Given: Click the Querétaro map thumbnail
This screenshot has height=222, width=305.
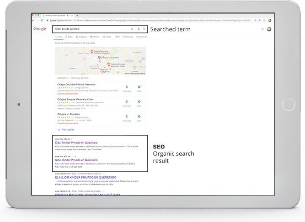Looking at the screenshot, I should [x=100, y=61].
